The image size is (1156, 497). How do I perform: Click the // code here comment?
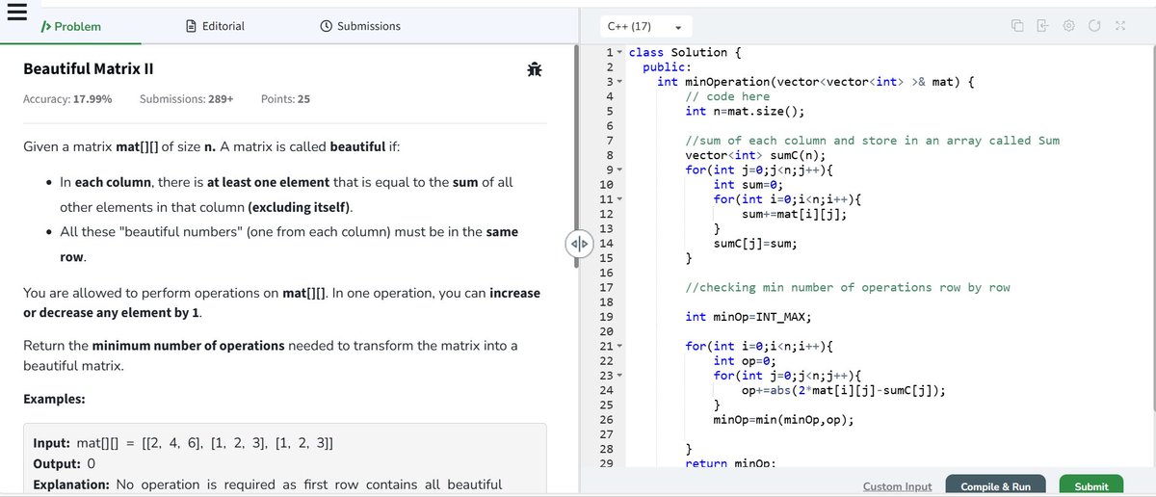pos(727,96)
